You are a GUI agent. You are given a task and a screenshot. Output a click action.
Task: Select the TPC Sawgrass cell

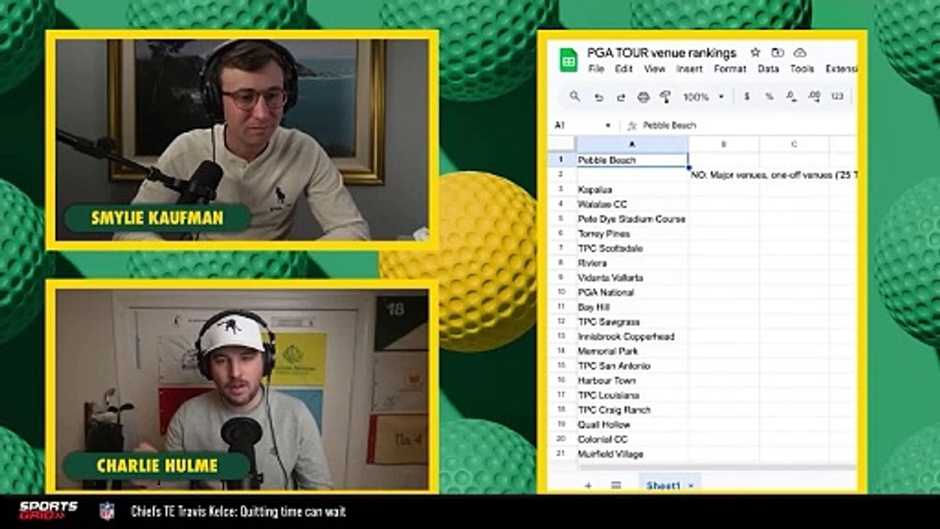click(632, 322)
